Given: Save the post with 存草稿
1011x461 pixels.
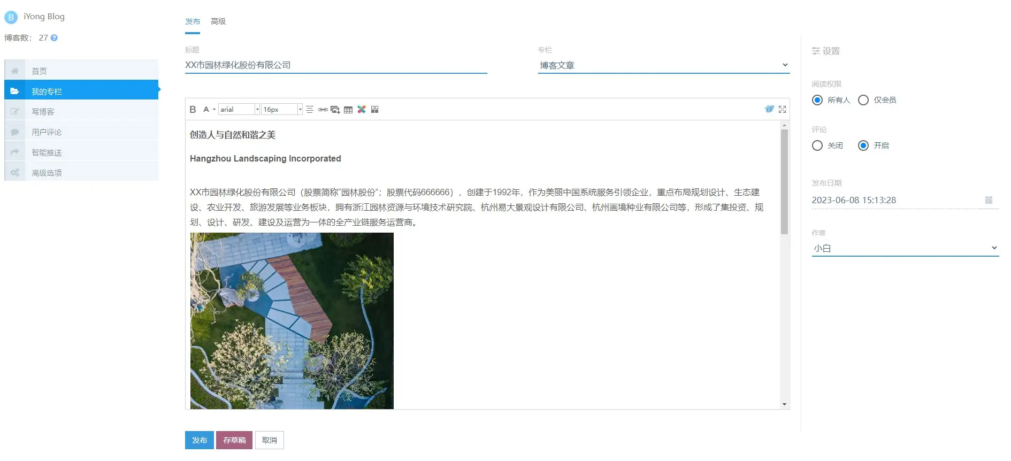Looking at the screenshot, I should [x=234, y=440].
